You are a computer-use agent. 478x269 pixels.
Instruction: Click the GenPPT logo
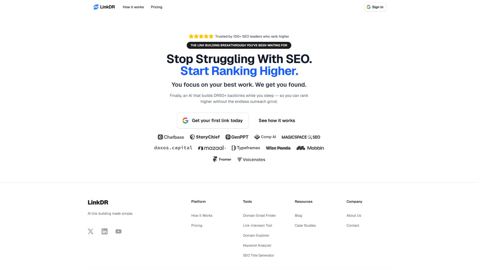pyautogui.click(x=237, y=137)
